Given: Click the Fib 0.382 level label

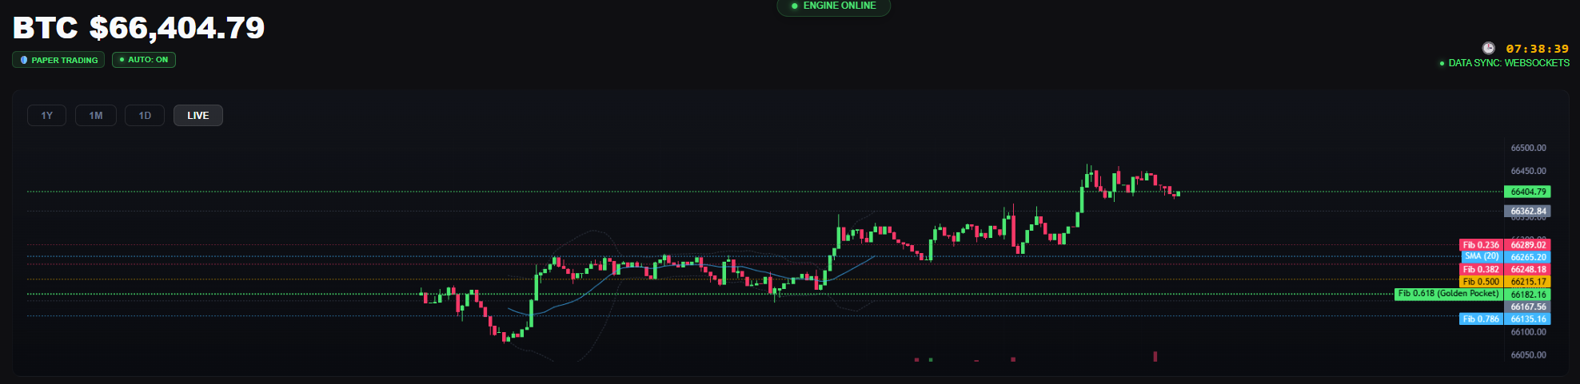Looking at the screenshot, I should (1481, 270).
